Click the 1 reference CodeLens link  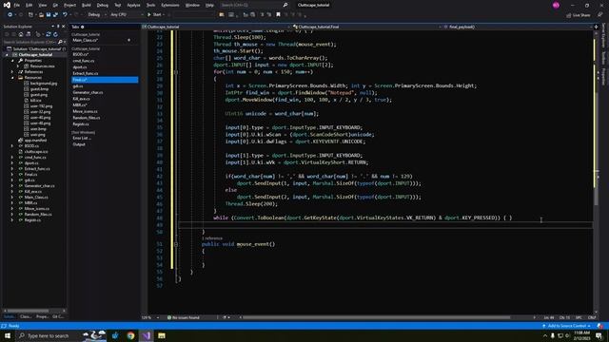pyautogui.click(x=212, y=238)
